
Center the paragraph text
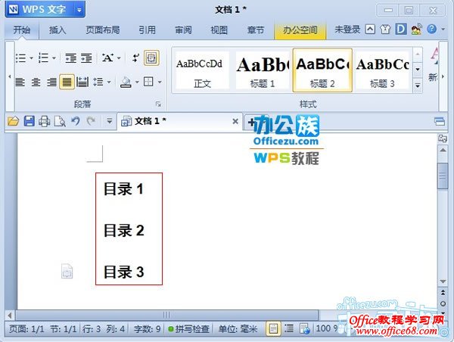36,82
